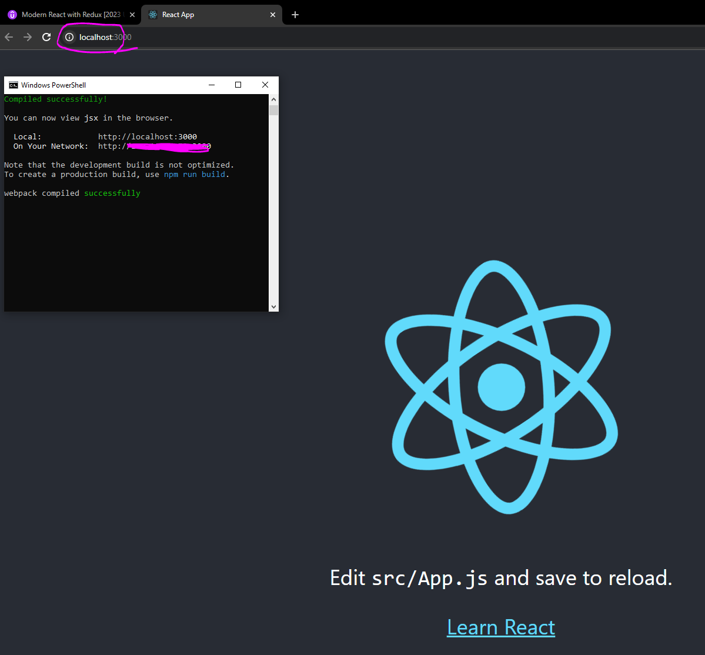
Task: Click the spinning React logo
Action: click(502, 387)
